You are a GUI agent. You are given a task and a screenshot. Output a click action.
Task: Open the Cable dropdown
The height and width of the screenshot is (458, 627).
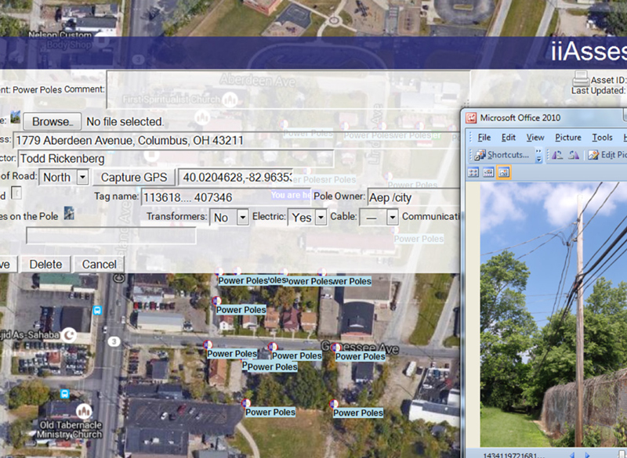(x=393, y=217)
